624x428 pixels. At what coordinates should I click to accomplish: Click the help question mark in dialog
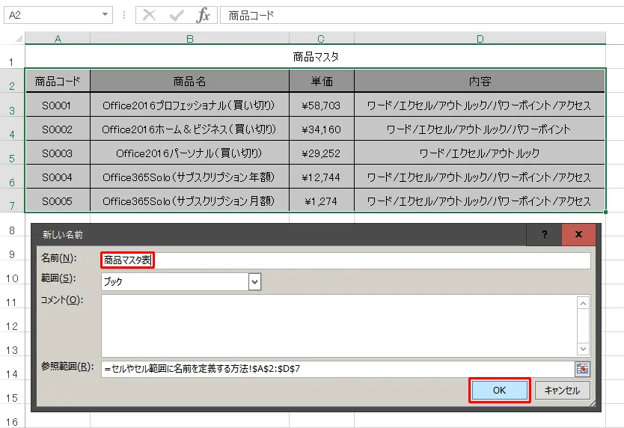[544, 234]
